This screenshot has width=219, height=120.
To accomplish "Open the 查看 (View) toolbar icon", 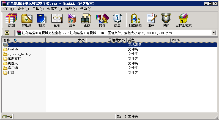I will [x=57, y=20].
